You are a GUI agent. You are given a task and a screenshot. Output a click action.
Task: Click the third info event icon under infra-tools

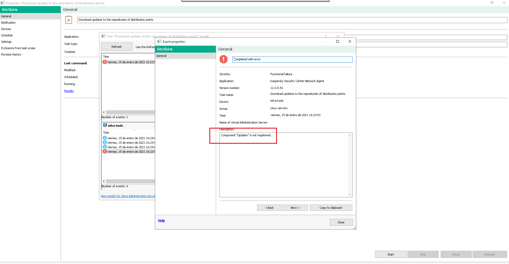pos(105,147)
